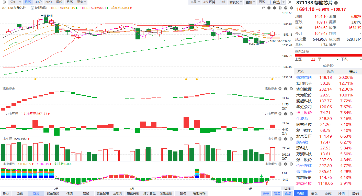This screenshot has width=362, height=196.
Task: Toggle the 九转 indicator
Action: click(x=222, y=2)
